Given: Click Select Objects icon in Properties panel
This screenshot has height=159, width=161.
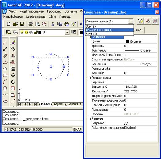Looking at the screenshot, I should pos(147,21).
